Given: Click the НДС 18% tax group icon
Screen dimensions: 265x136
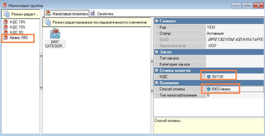Looking at the screenshot, I should point(5,22).
